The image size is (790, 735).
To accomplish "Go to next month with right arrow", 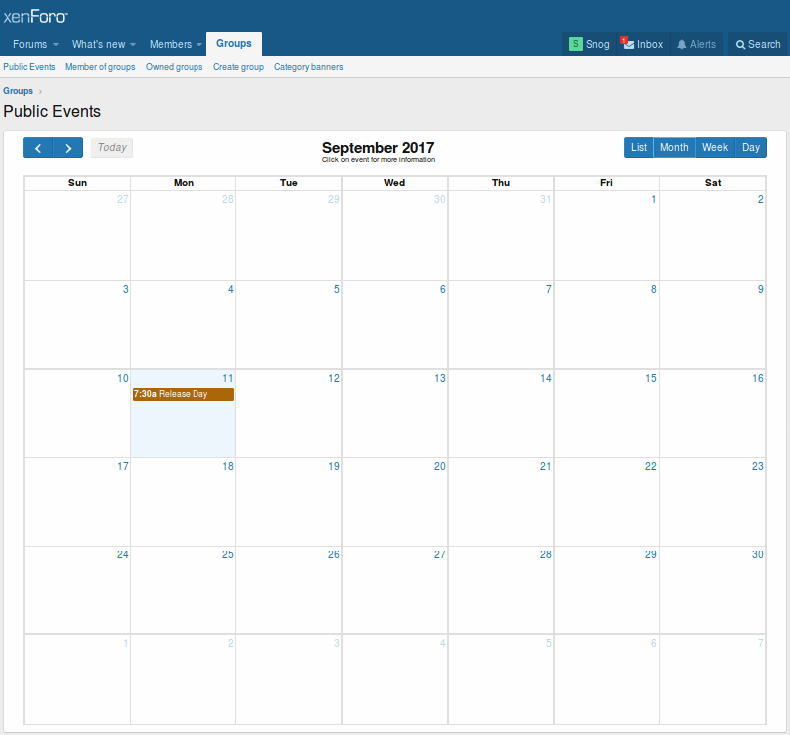I will tap(68, 148).
